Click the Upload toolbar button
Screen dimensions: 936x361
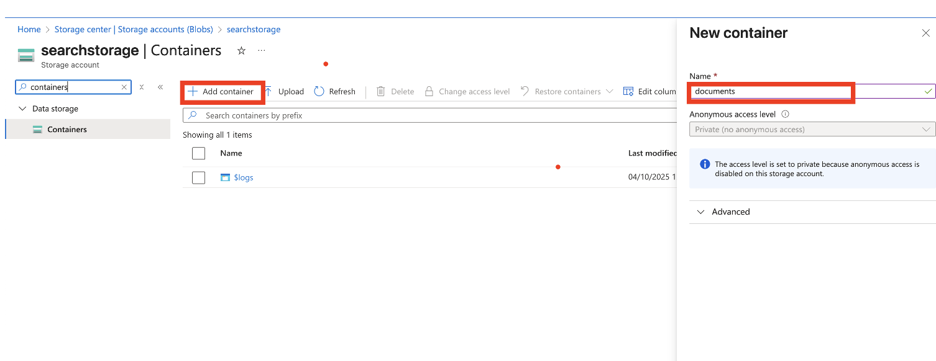point(285,92)
